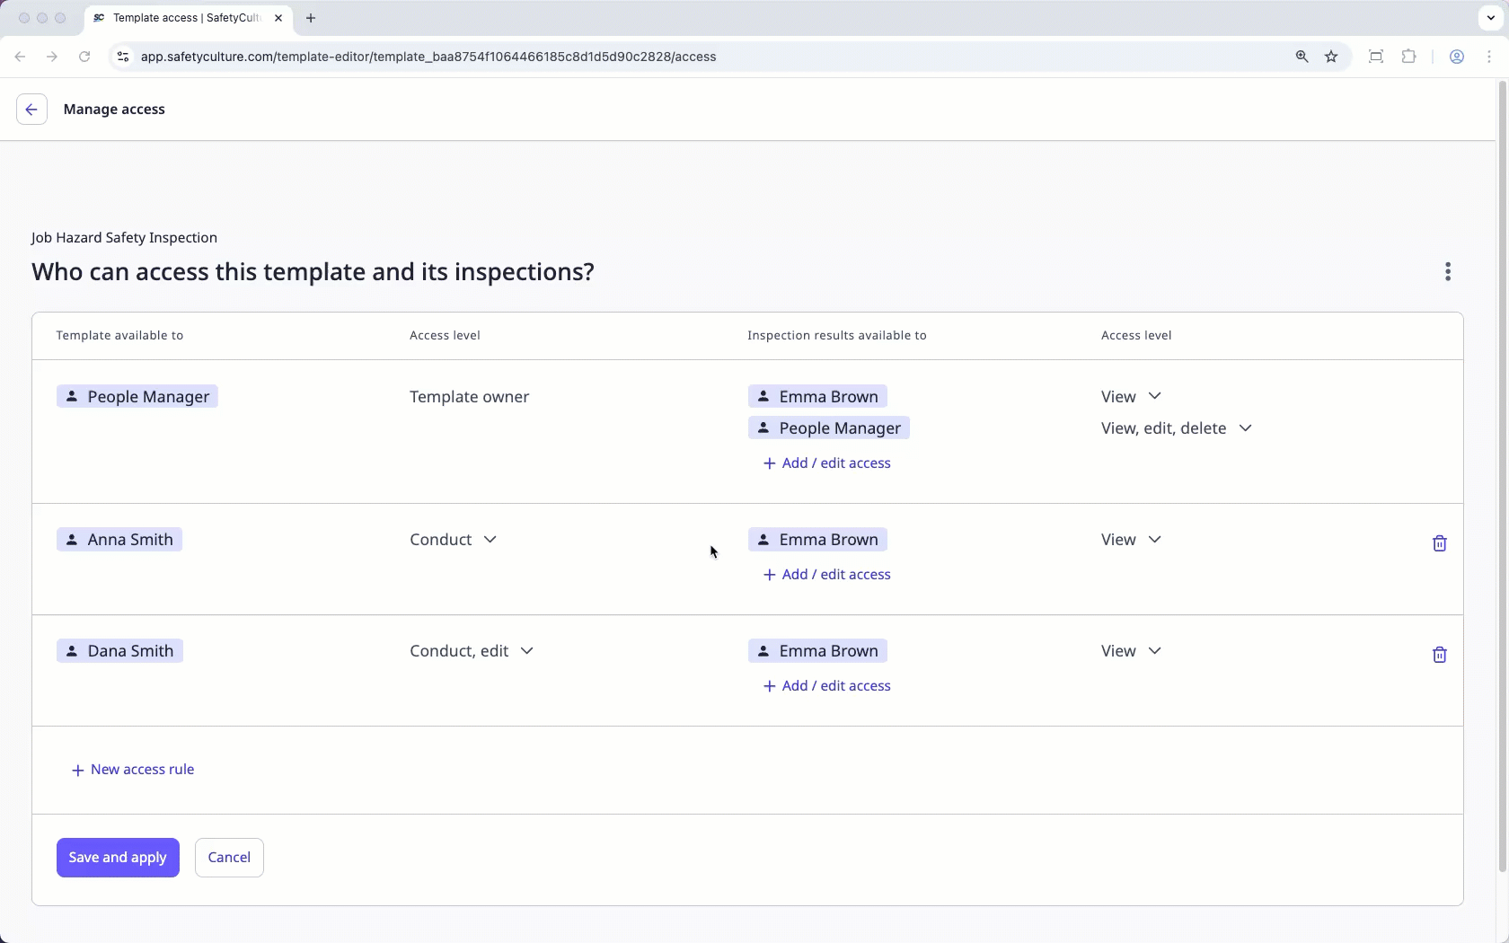Click the Manage access heading
The width and height of the screenshot is (1509, 943).
pyautogui.click(x=114, y=110)
